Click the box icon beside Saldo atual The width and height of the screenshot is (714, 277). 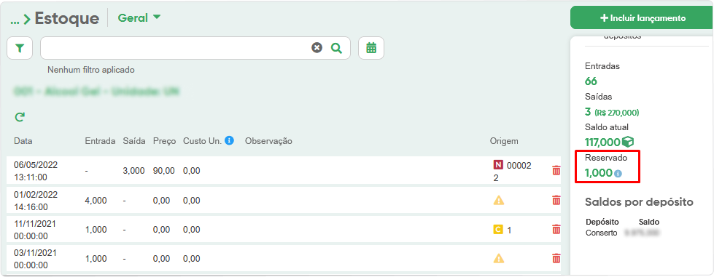pyautogui.click(x=628, y=142)
